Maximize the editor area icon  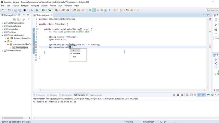point(208,15)
